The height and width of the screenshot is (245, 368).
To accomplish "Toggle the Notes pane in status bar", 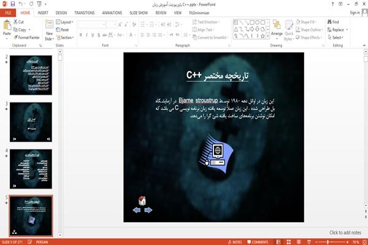I will click(235, 242).
